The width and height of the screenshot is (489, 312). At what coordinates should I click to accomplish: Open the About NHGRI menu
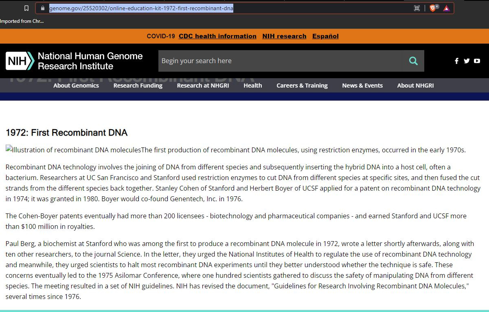pos(415,86)
